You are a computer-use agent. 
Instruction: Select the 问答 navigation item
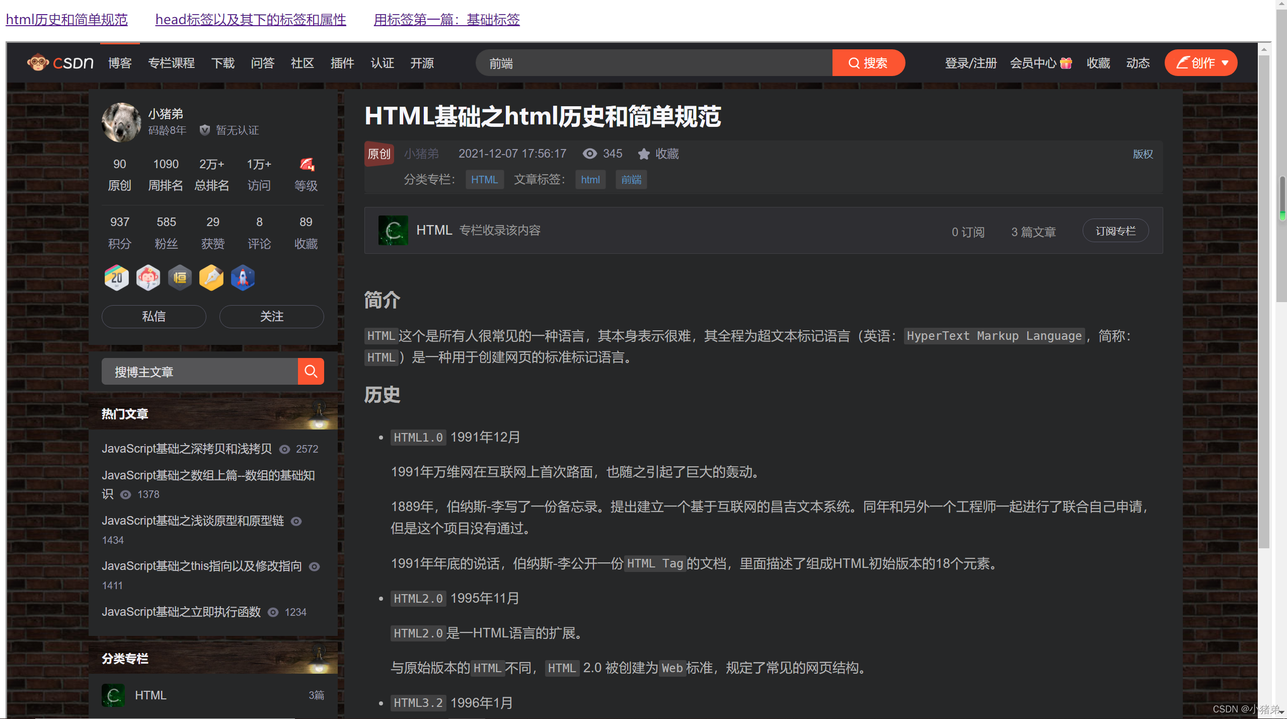click(262, 62)
